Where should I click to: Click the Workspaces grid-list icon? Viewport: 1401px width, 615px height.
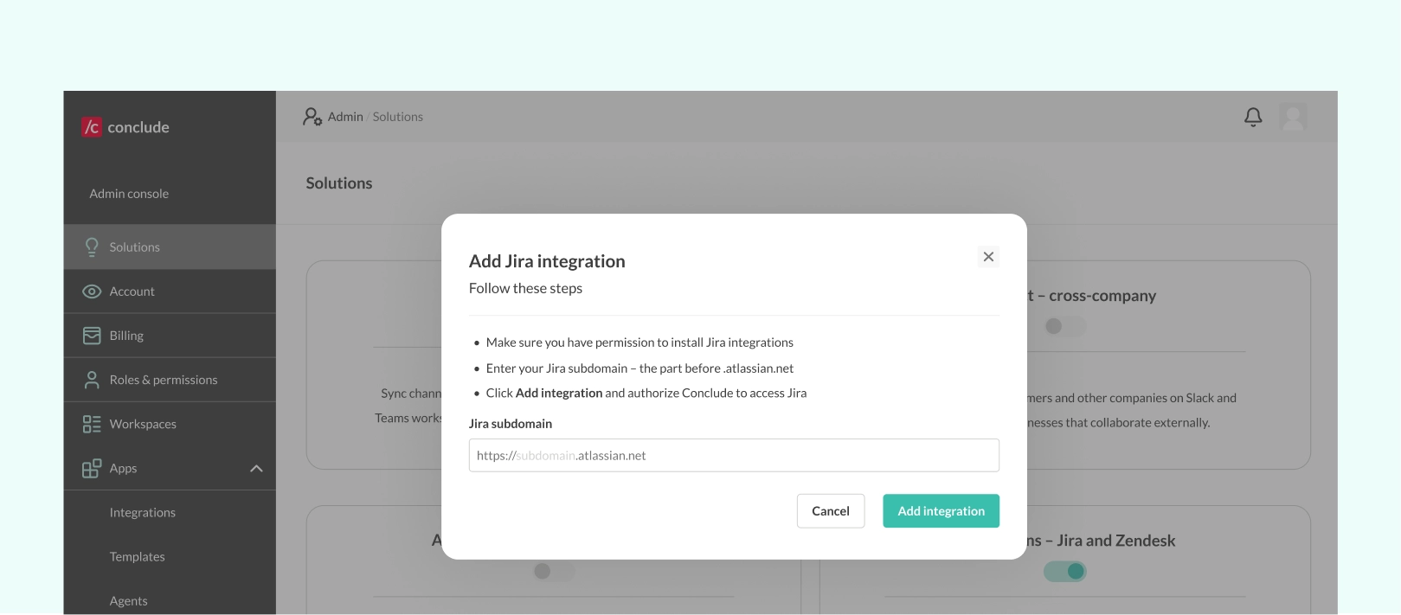click(x=92, y=424)
